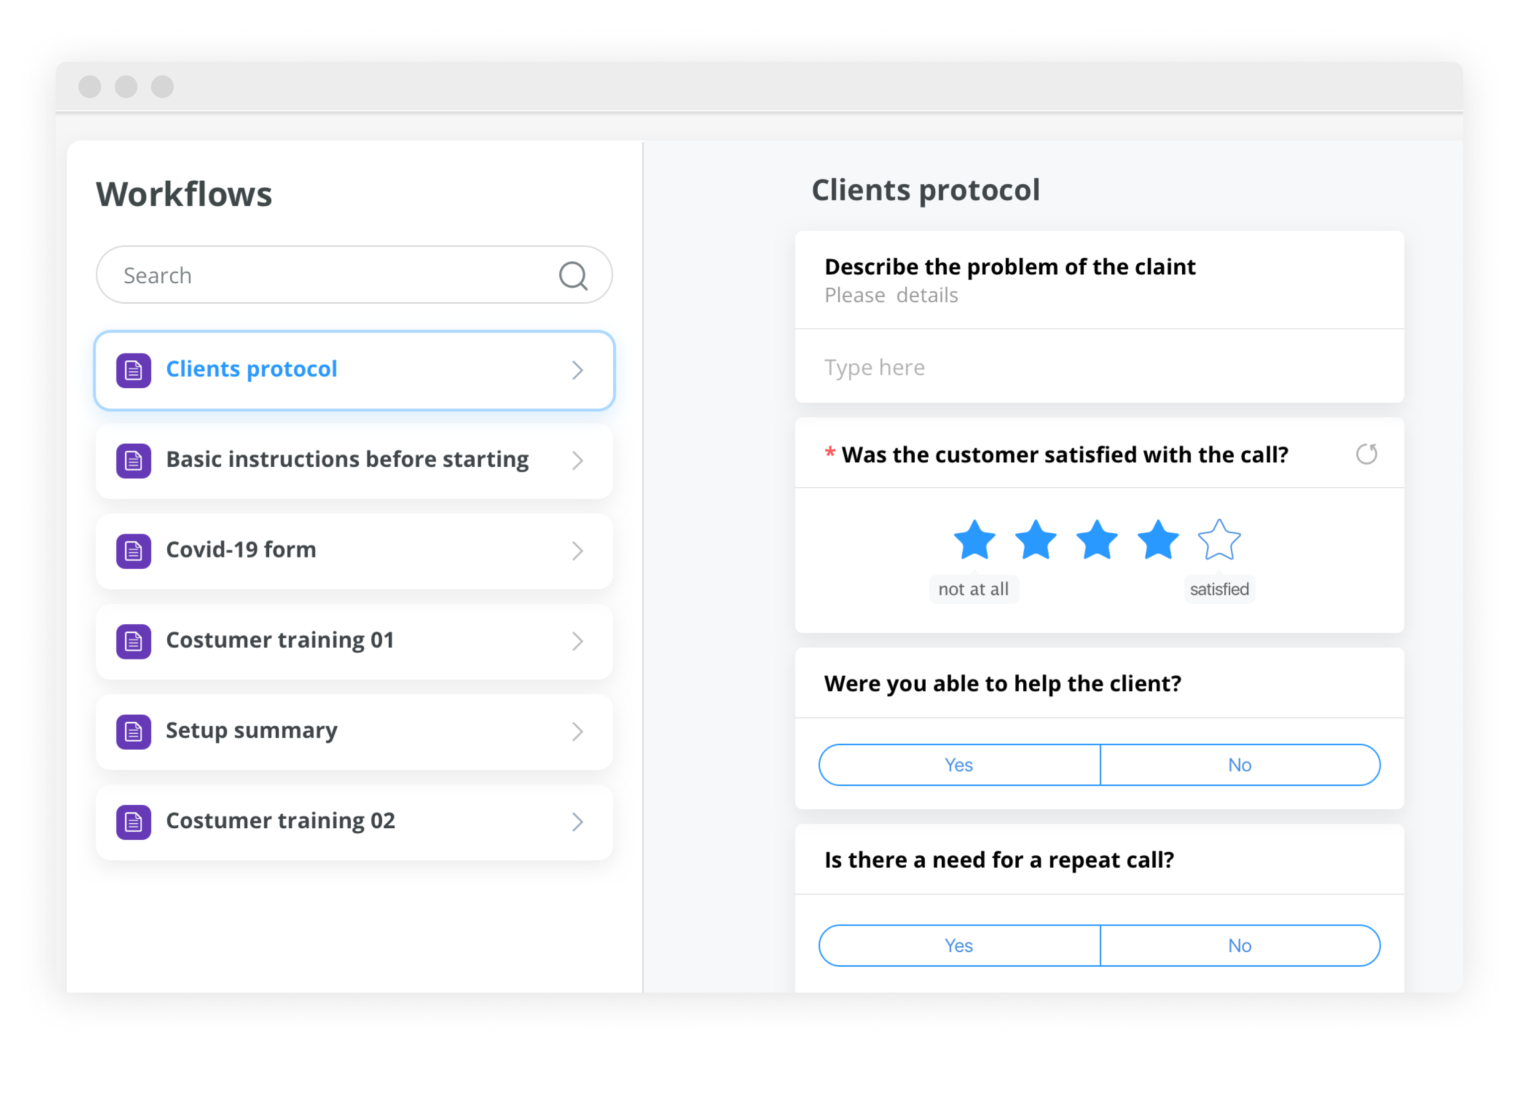
Task: Select Yes for helping the client
Action: click(x=959, y=765)
